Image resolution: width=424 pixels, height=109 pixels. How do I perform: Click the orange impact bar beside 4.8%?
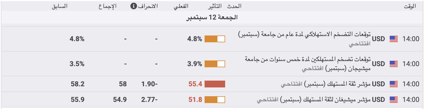215,39
